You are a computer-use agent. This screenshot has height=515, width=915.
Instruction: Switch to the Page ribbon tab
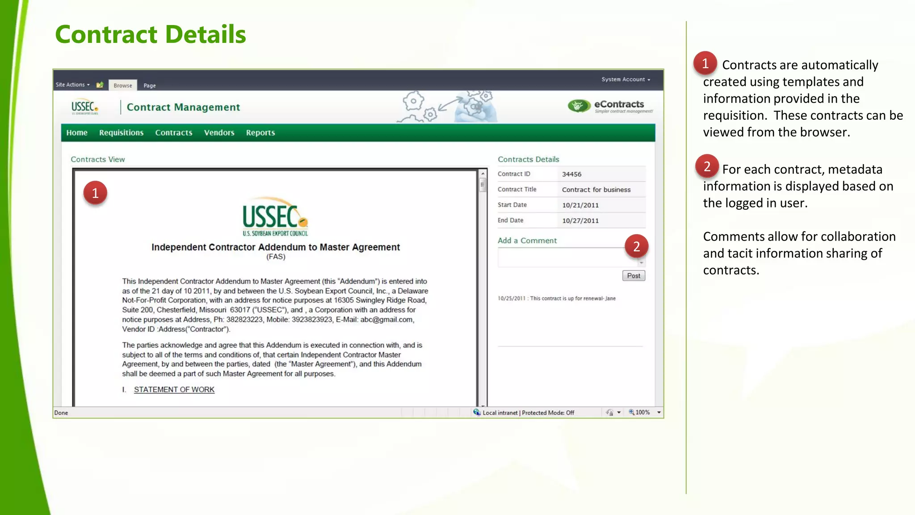click(x=150, y=85)
